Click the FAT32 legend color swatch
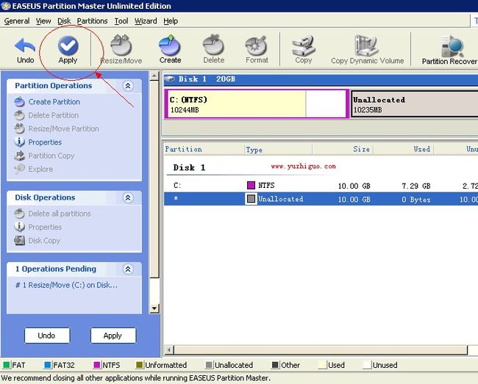Screen dimensions: 478x384 coord(48,364)
